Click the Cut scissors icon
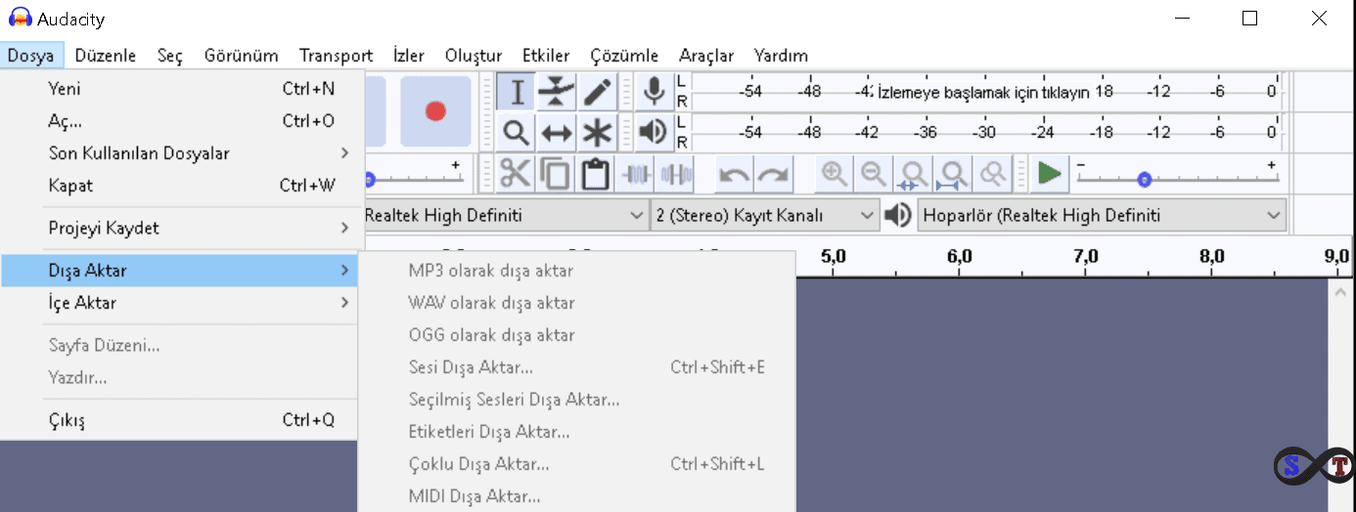Viewport: 1356px width, 512px height. [x=515, y=174]
